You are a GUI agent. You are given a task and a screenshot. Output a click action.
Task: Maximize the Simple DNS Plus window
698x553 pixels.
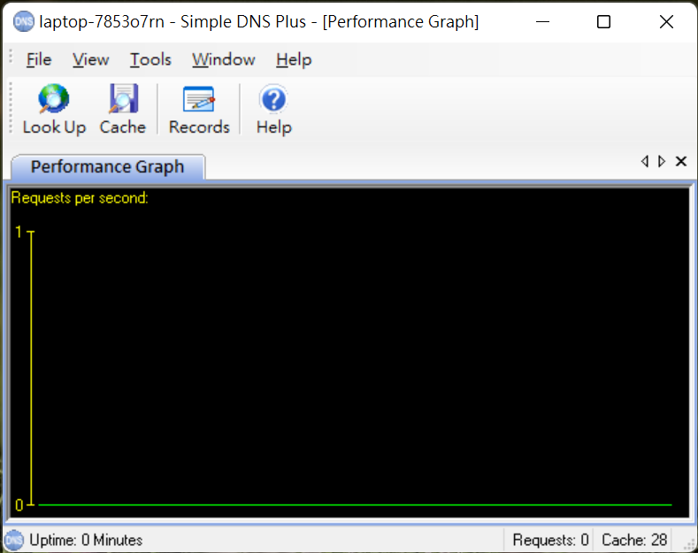pyautogui.click(x=603, y=21)
